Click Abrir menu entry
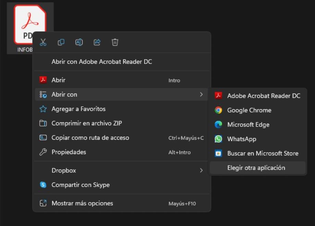Screen dimensions: 315x226 coord(121,80)
